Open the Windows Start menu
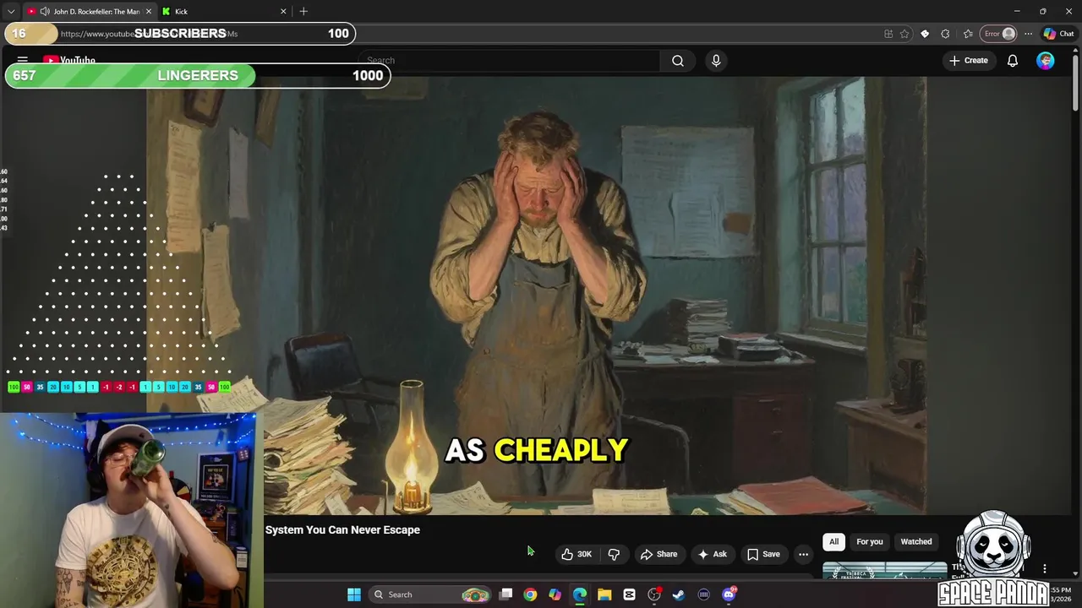Viewport: 1082px width, 608px height. coord(354,594)
